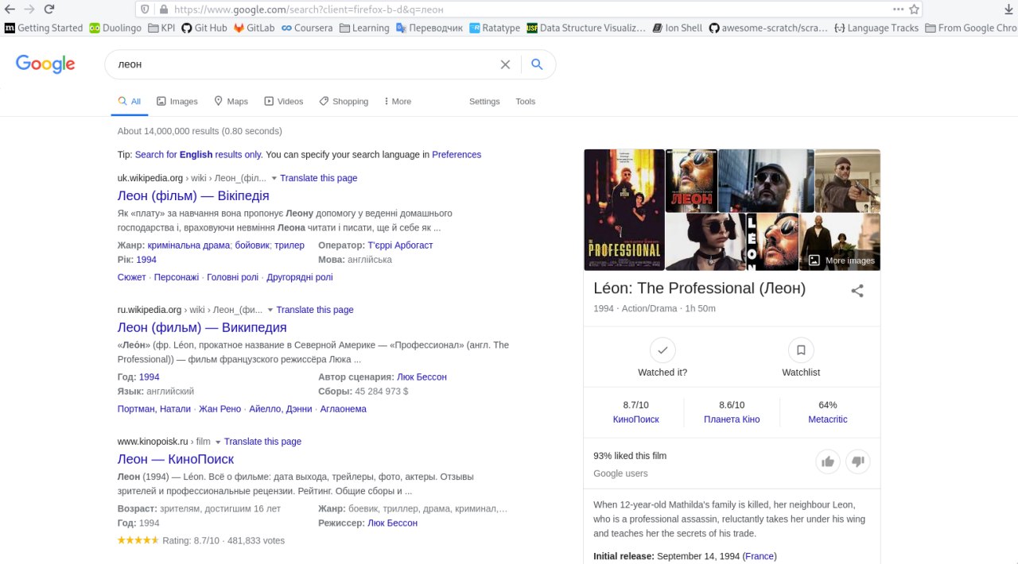
Task: Click Search for English results only
Action: pyautogui.click(x=198, y=155)
